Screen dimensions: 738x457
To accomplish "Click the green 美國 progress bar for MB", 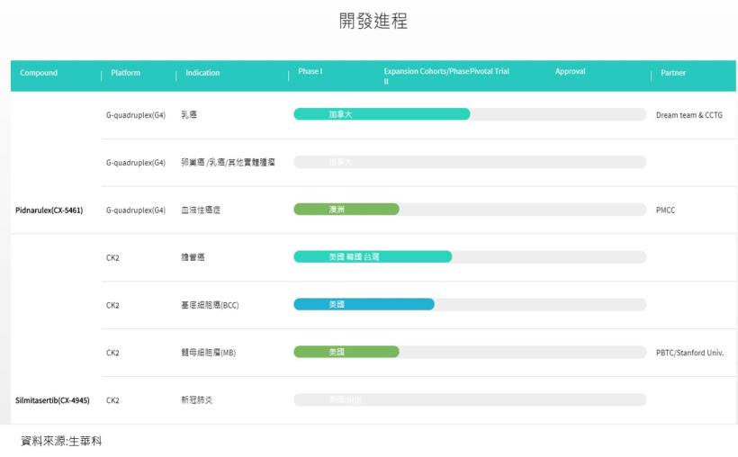I will point(346,352).
